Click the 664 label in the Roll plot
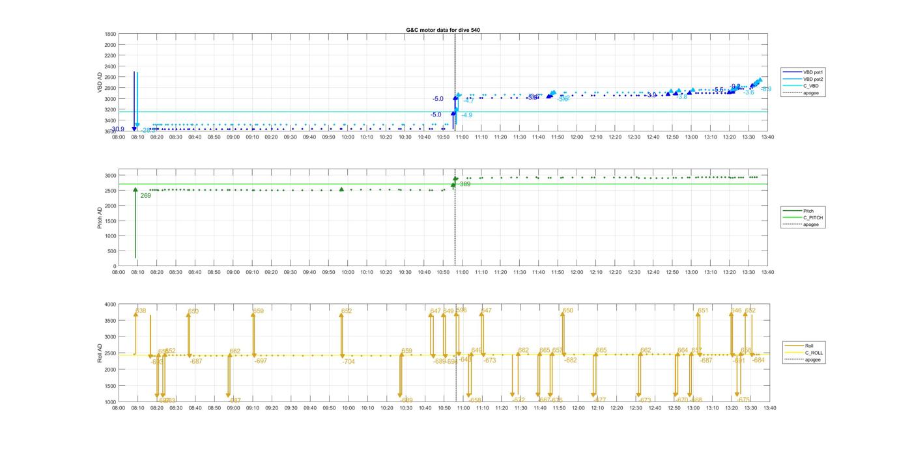The width and height of the screenshot is (912, 451). coord(683,350)
